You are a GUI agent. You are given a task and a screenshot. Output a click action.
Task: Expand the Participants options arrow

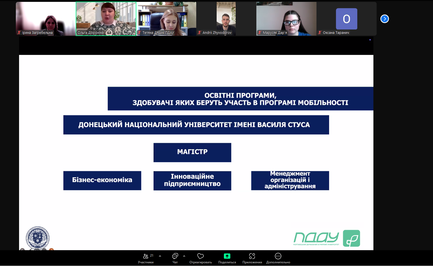click(x=160, y=256)
